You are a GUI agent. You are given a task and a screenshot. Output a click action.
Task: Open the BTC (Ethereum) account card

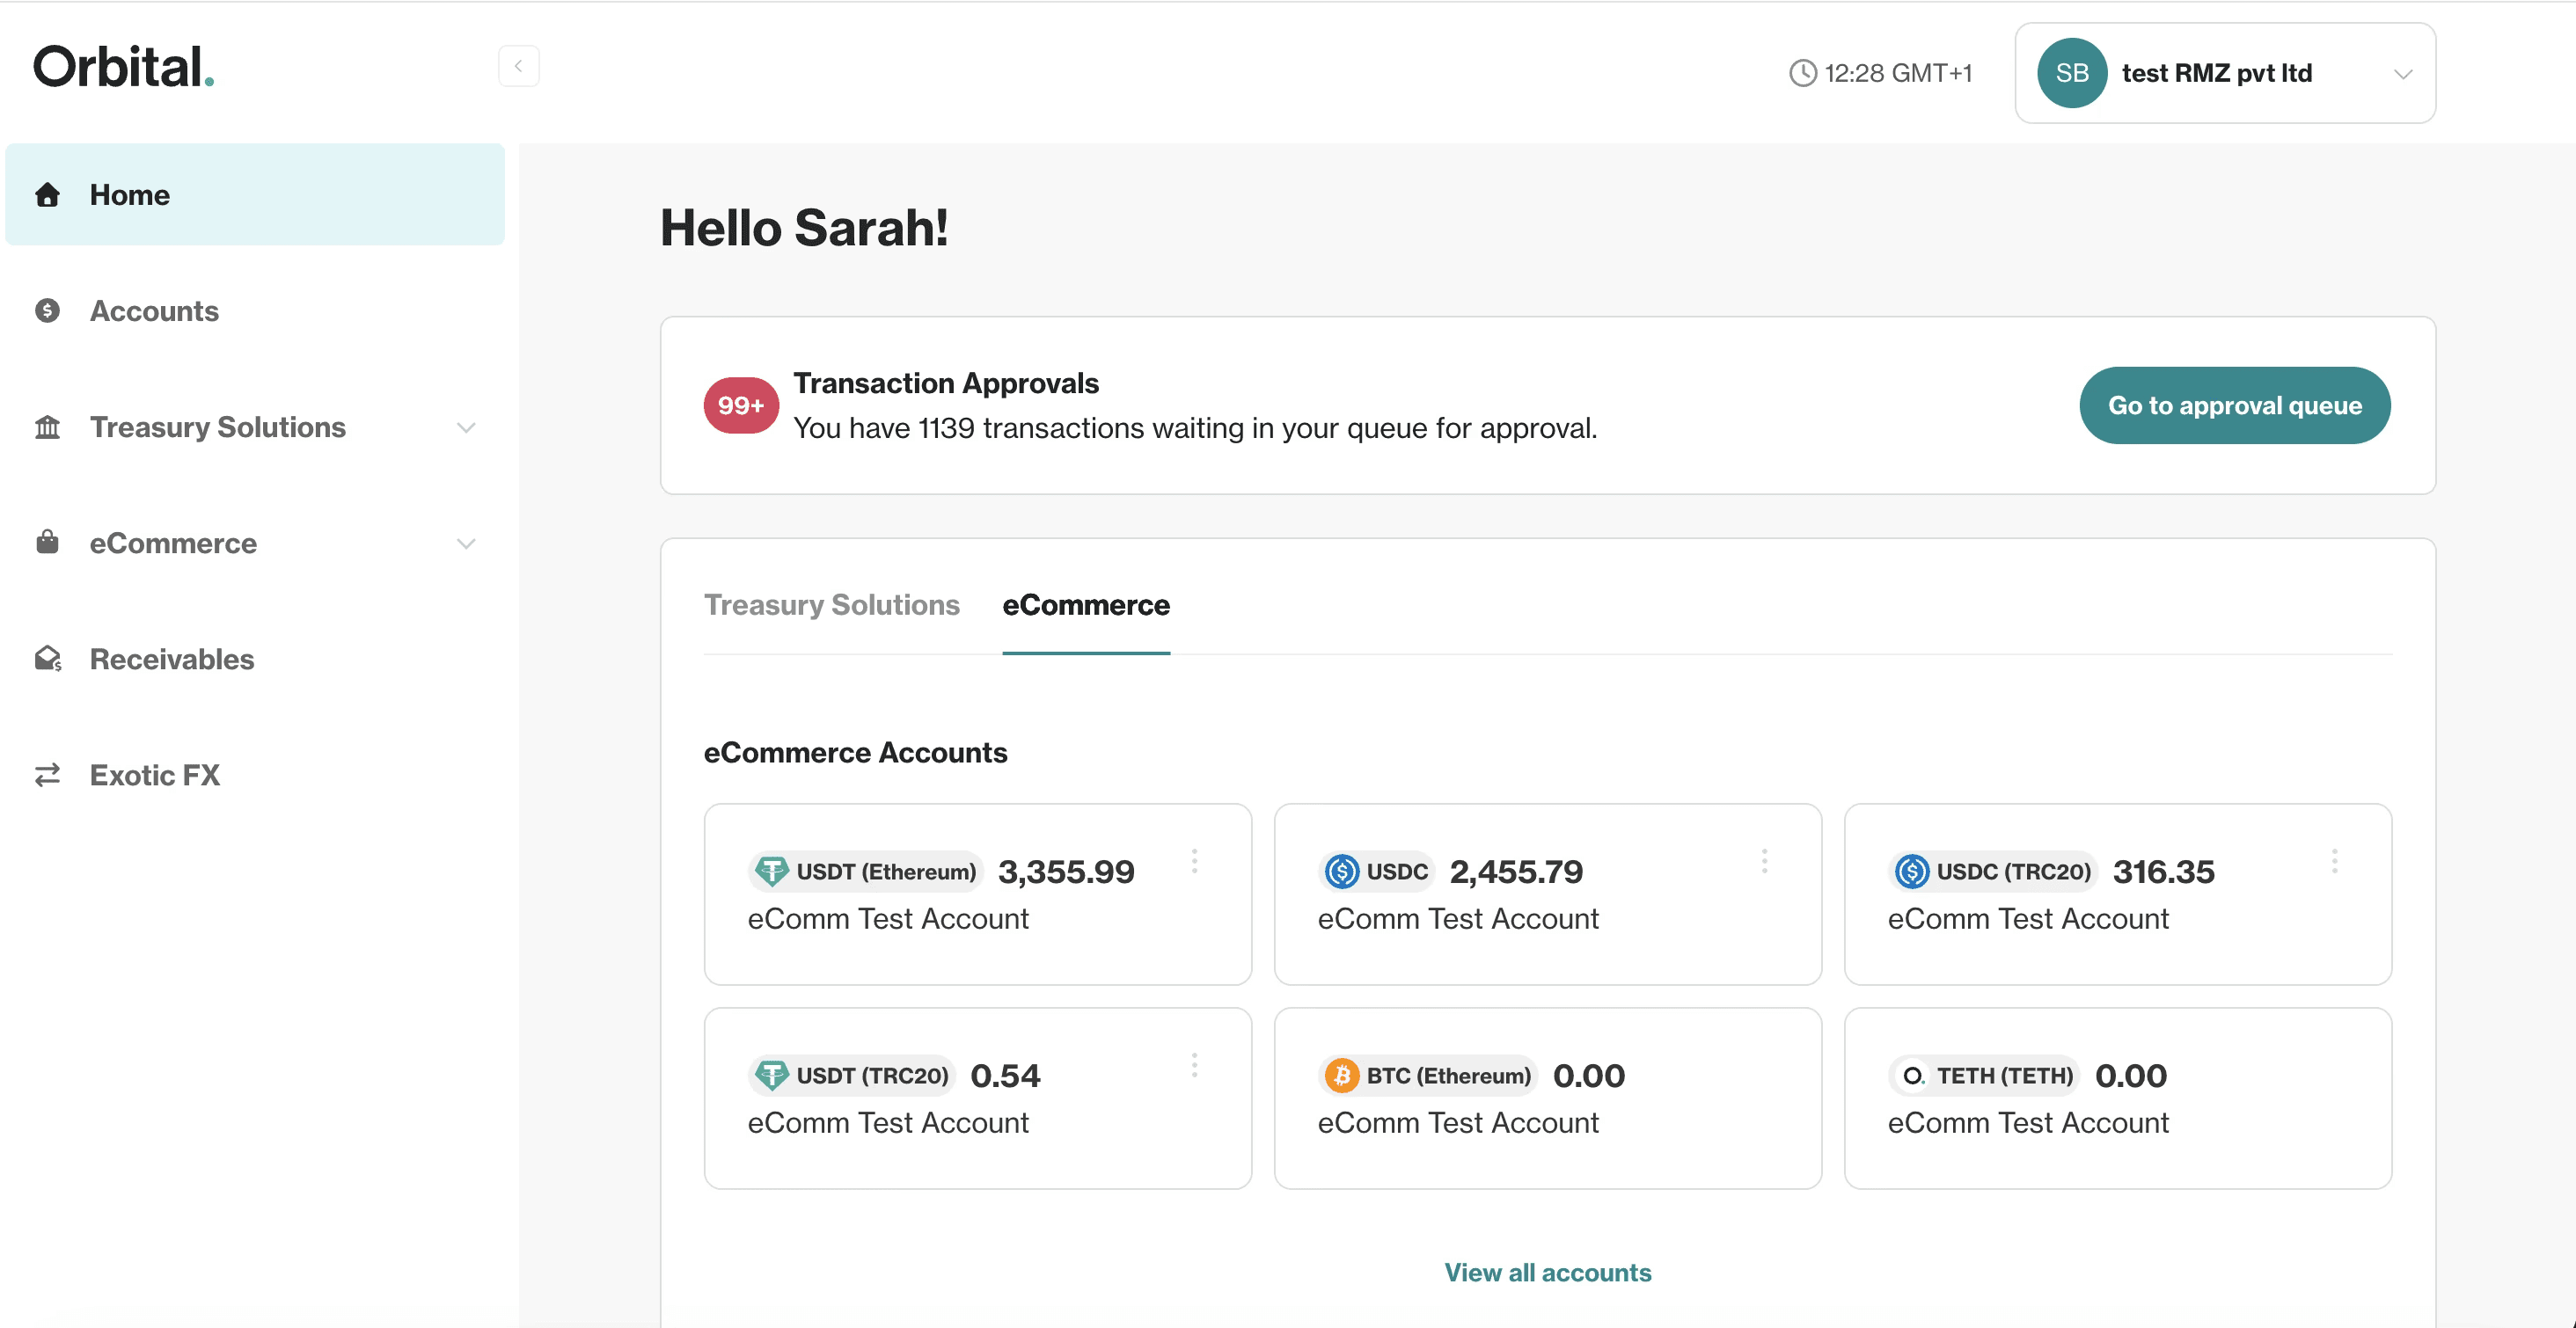(1548, 1098)
